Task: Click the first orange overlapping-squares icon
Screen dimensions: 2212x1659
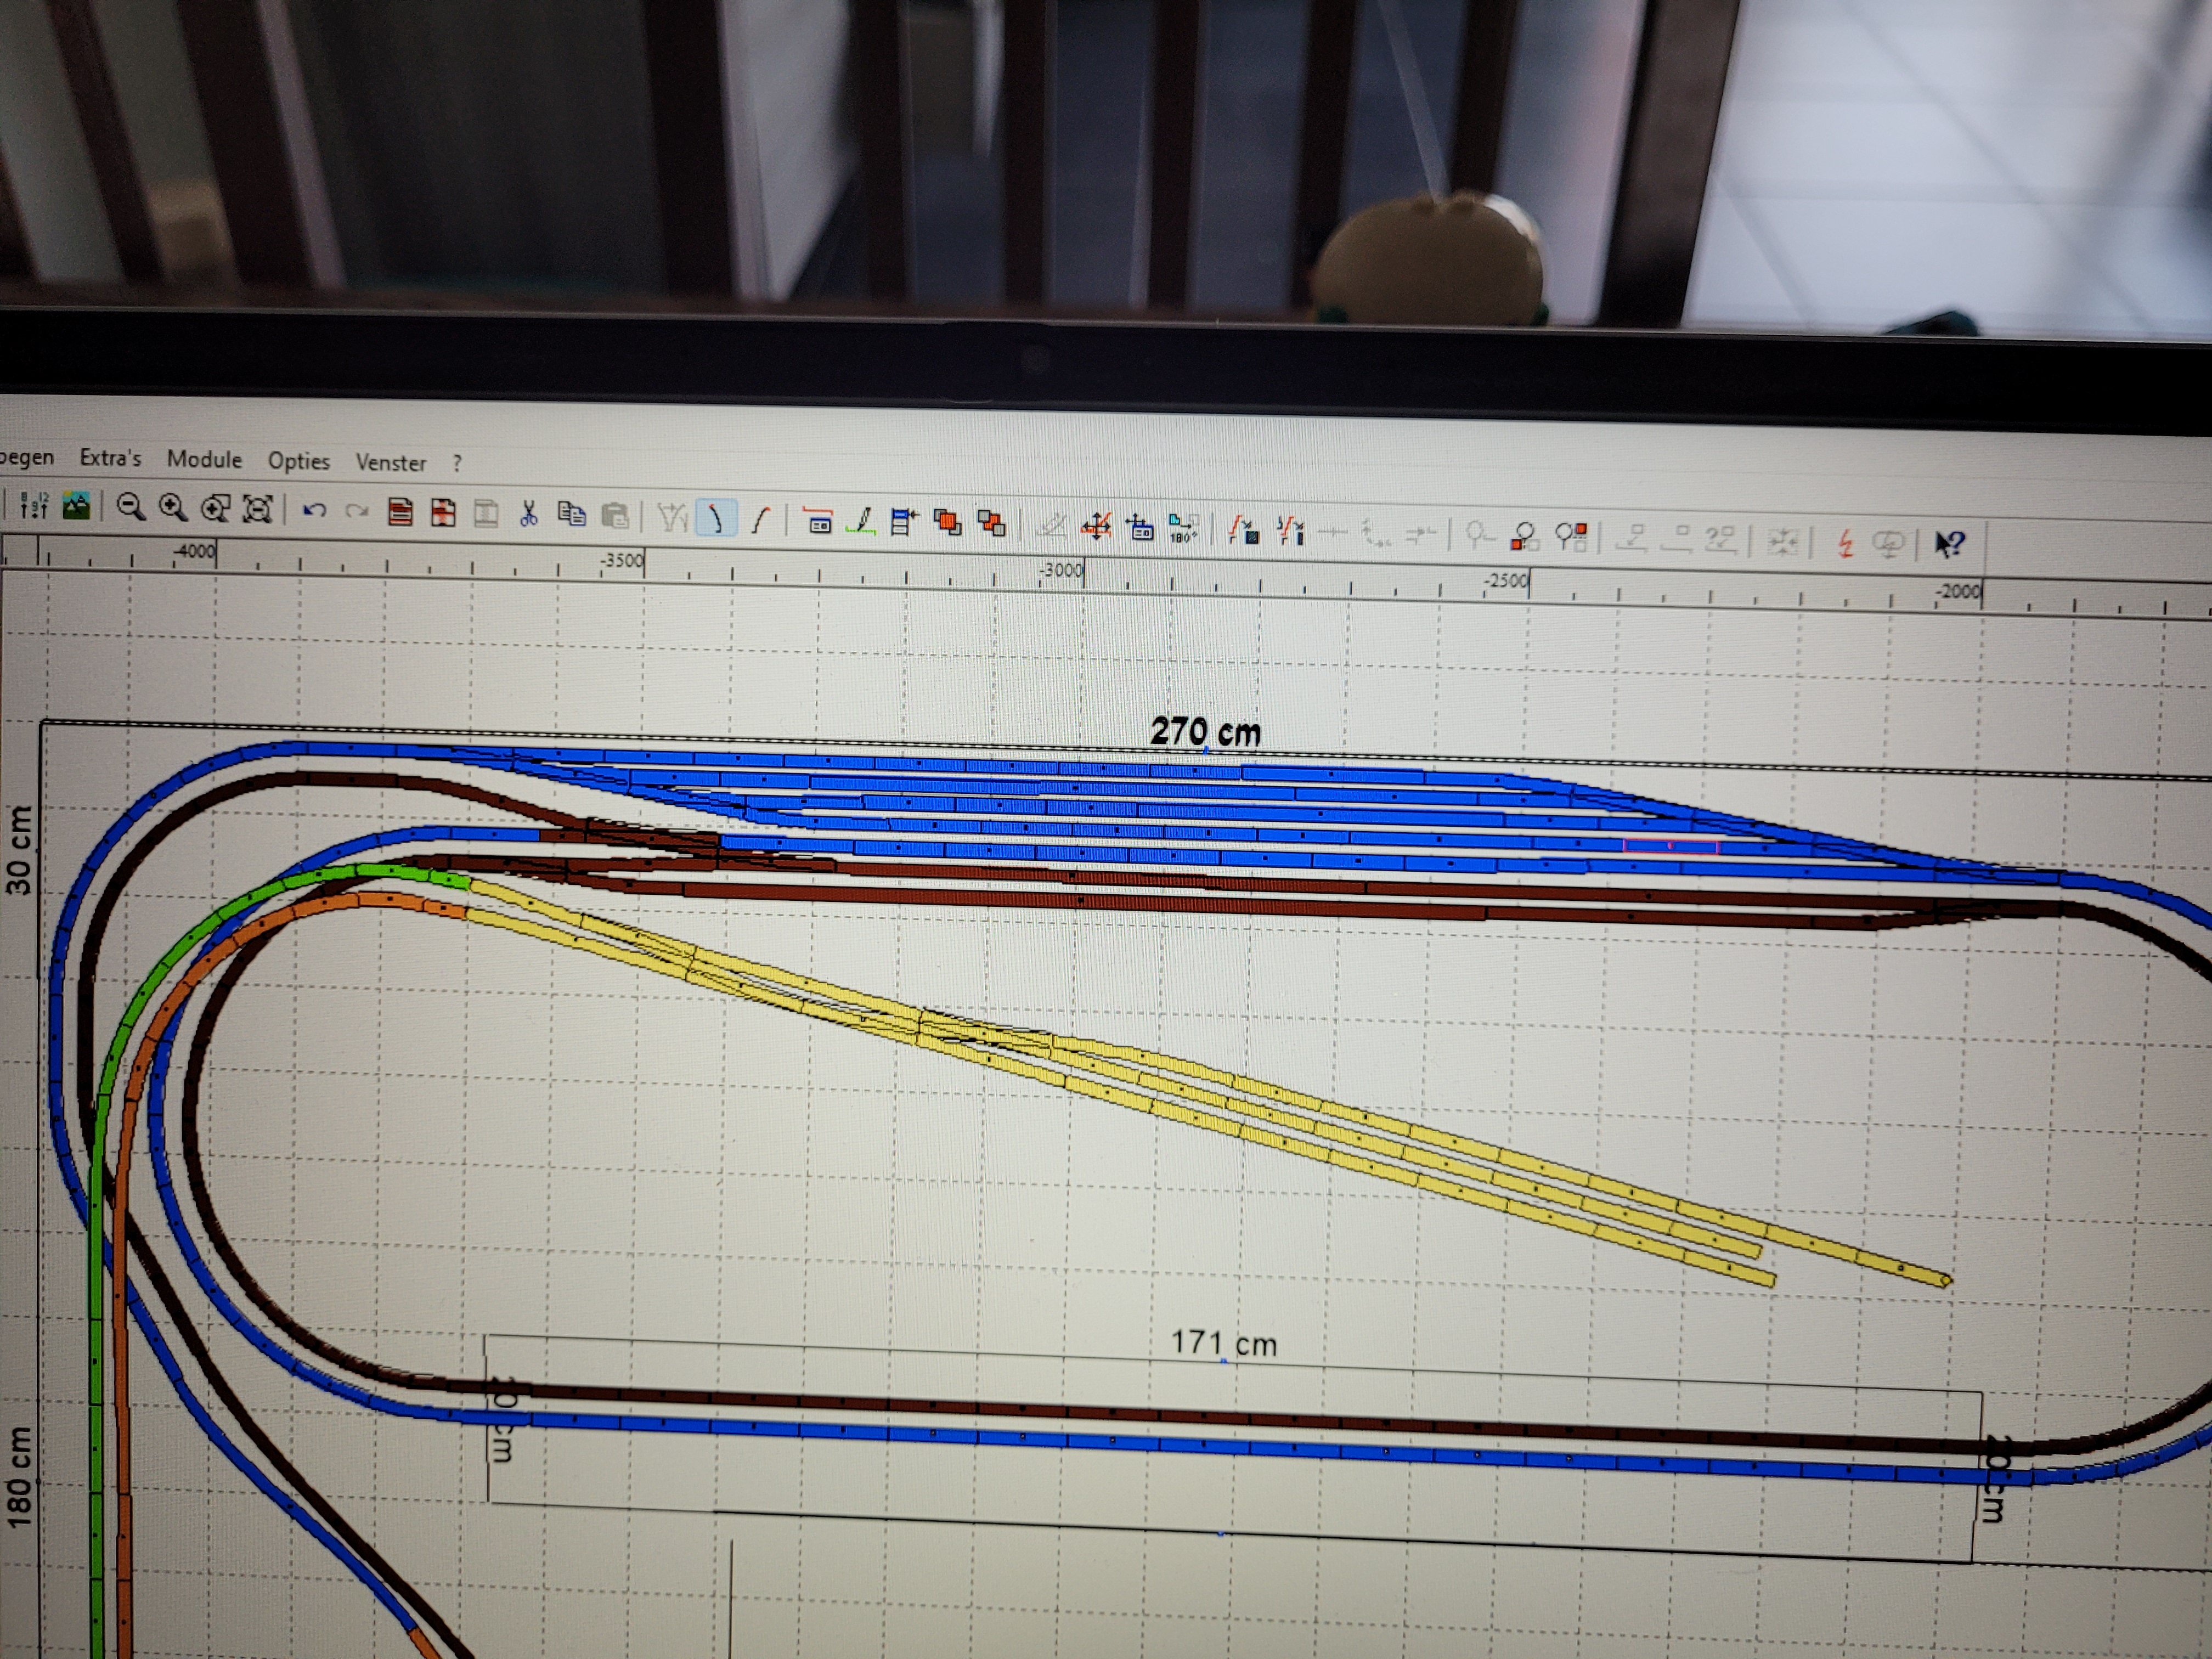Action: point(947,523)
